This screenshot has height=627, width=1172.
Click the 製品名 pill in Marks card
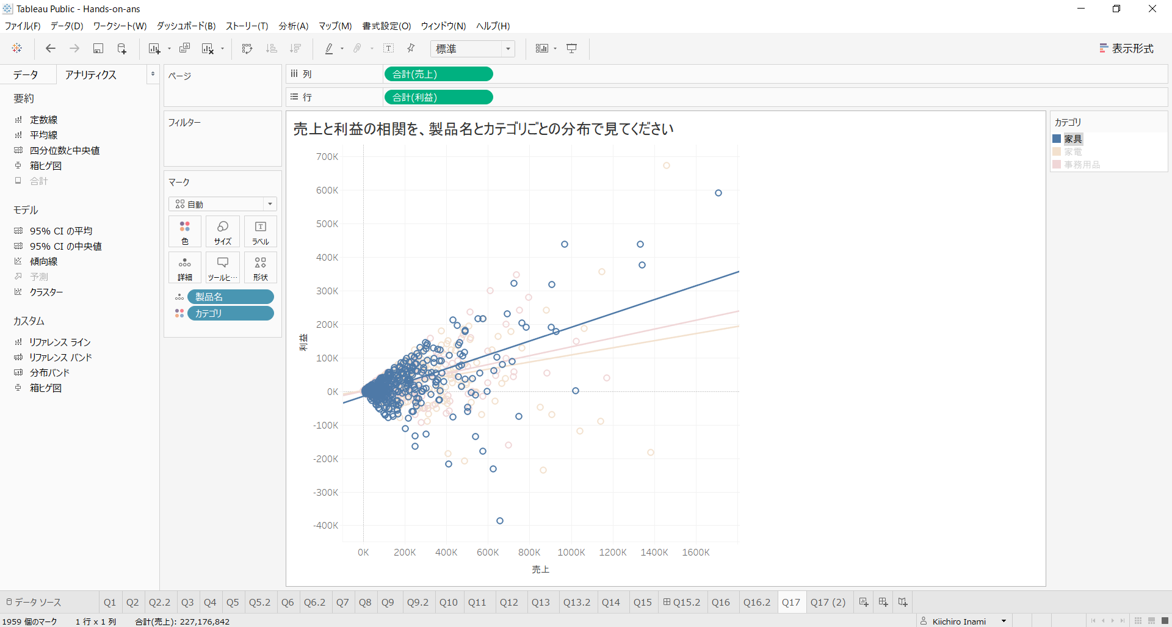[x=231, y=297]
